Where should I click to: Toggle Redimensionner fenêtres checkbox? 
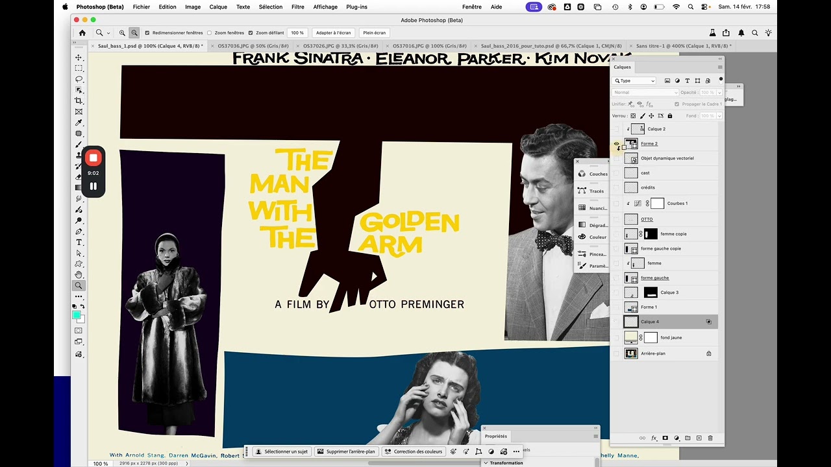coord(147,32)
